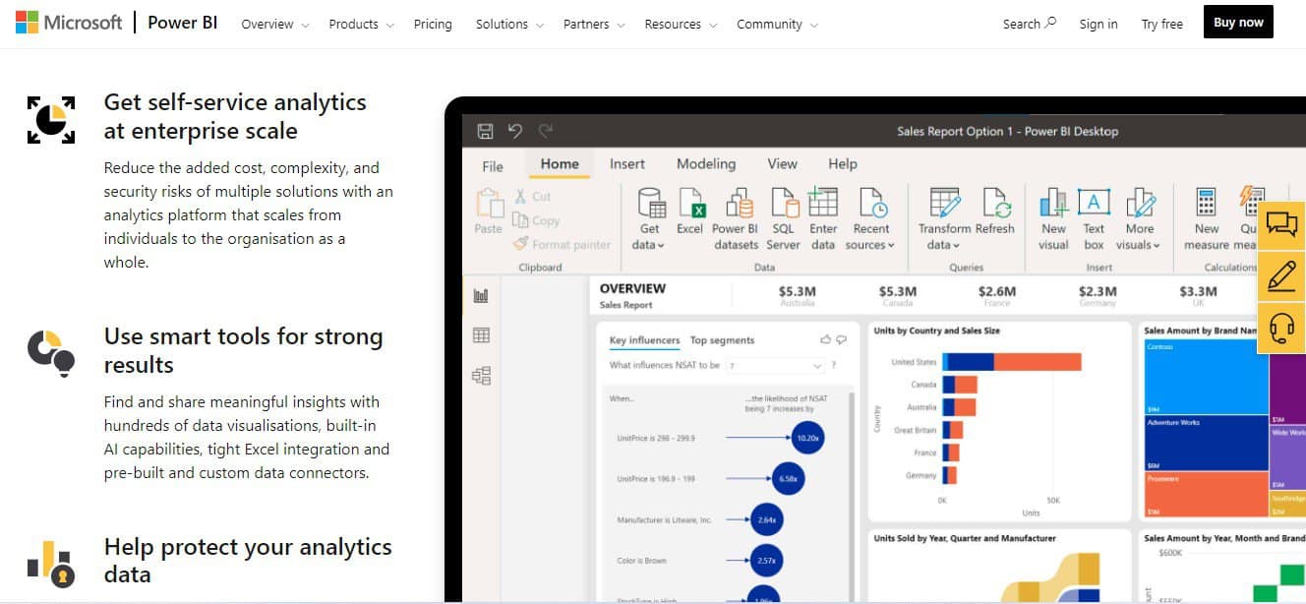Click the orange United States bar segment
The width and height of the screenshot is (1306, 604).
1038,362
